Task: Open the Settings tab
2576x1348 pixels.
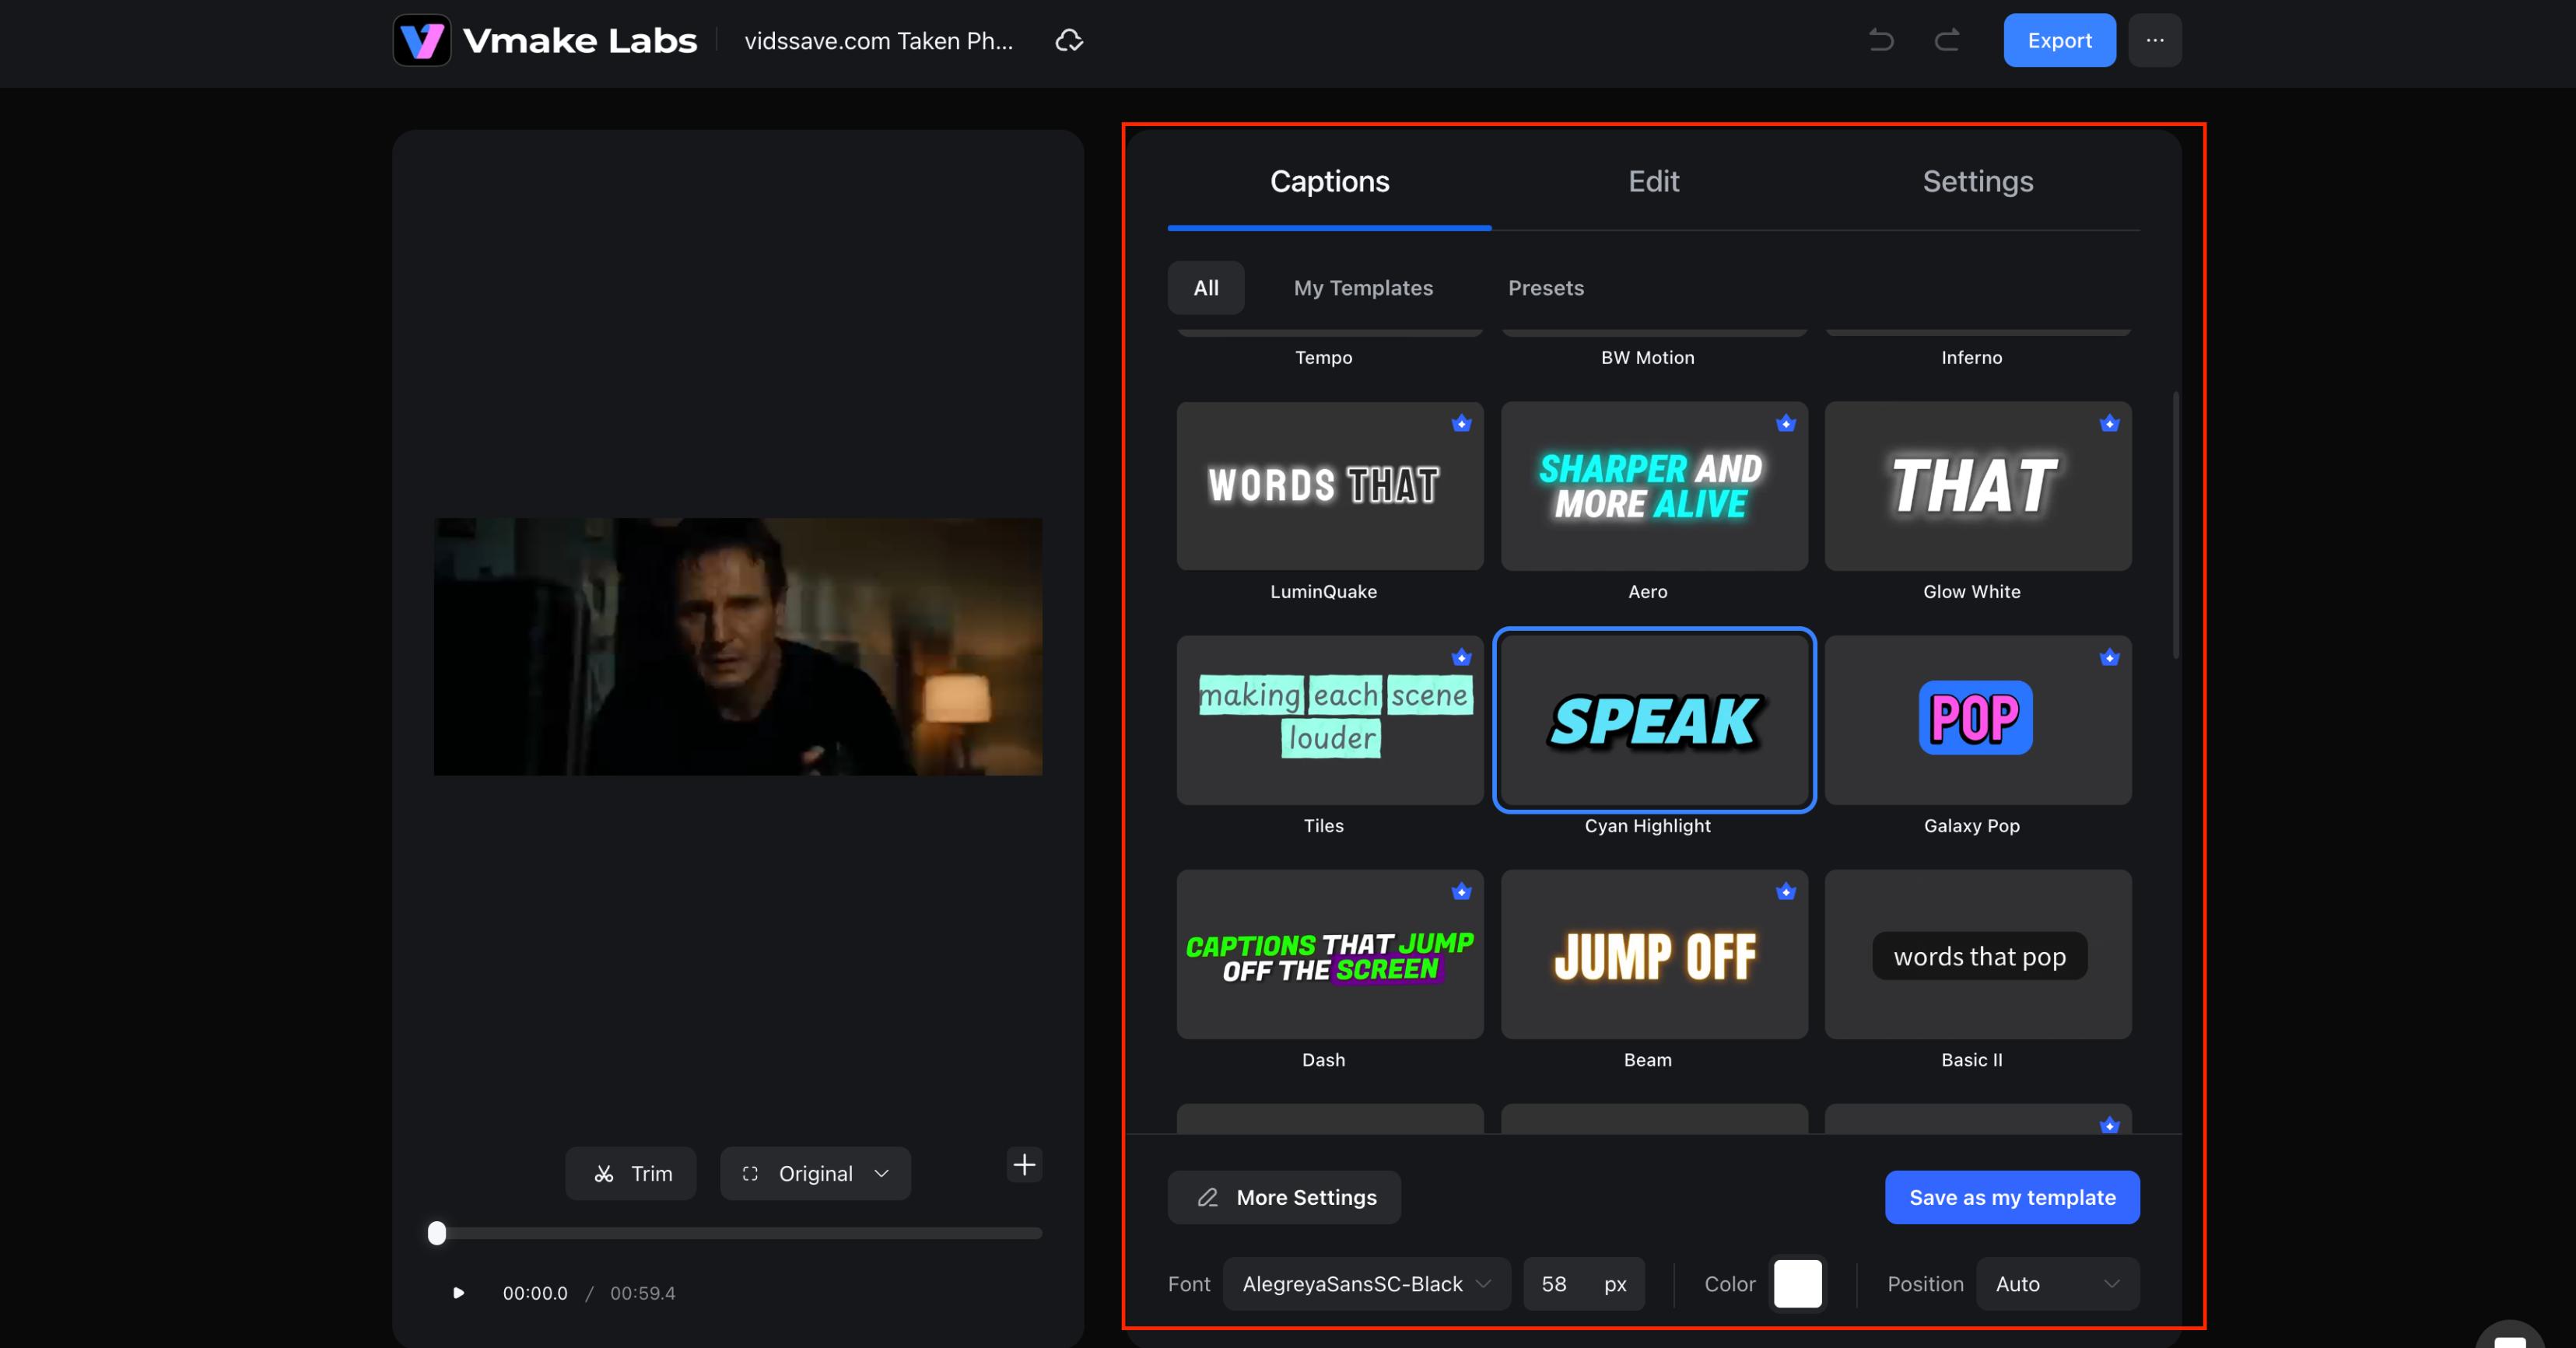Action: click(x=1978, y=181)
